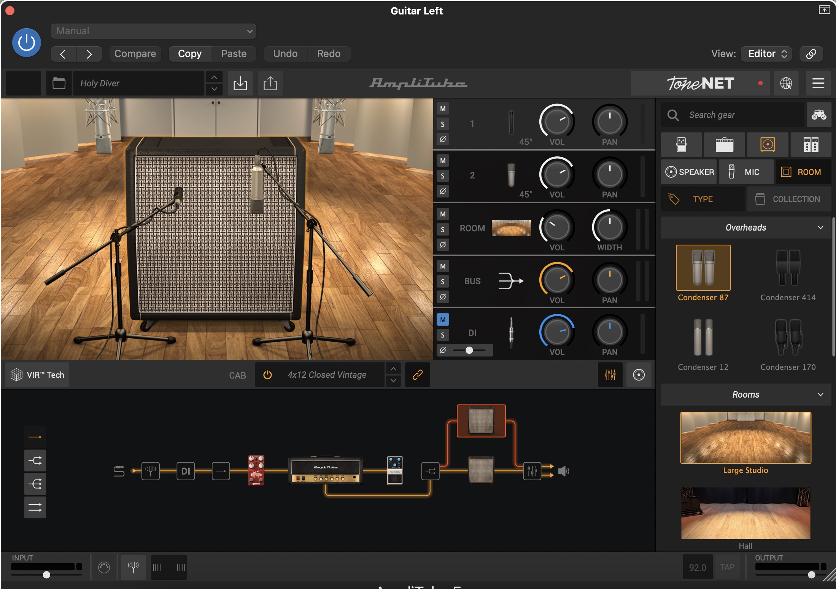Screen dimensions: 836x589
Task: Select the three-way split routing icon
Action: (35, 484)
